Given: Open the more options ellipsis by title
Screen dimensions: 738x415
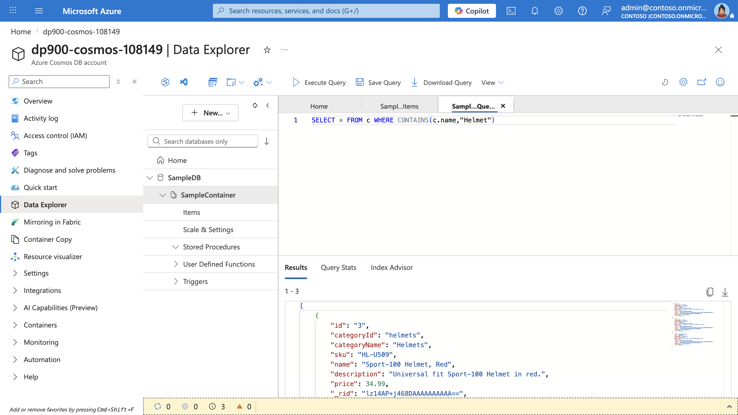Looking at the screenshot, I should (x=284, y=50).
